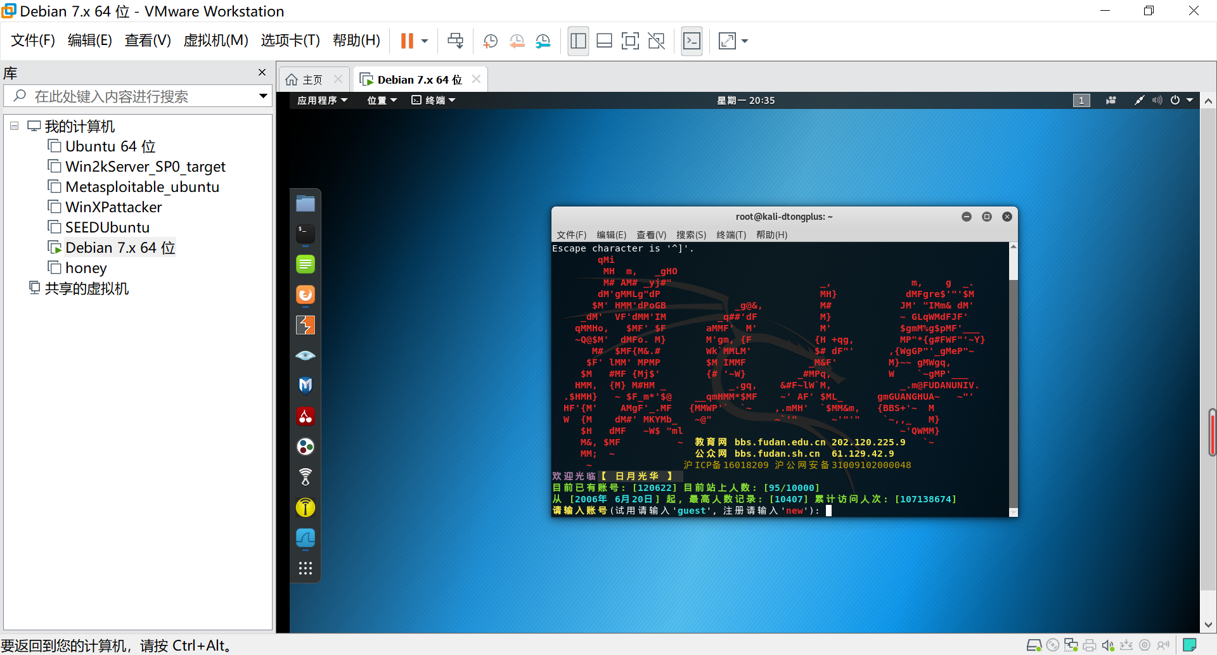Click the printer status bar icon
Screen dimensions: 1217x655
[1090, 645]
